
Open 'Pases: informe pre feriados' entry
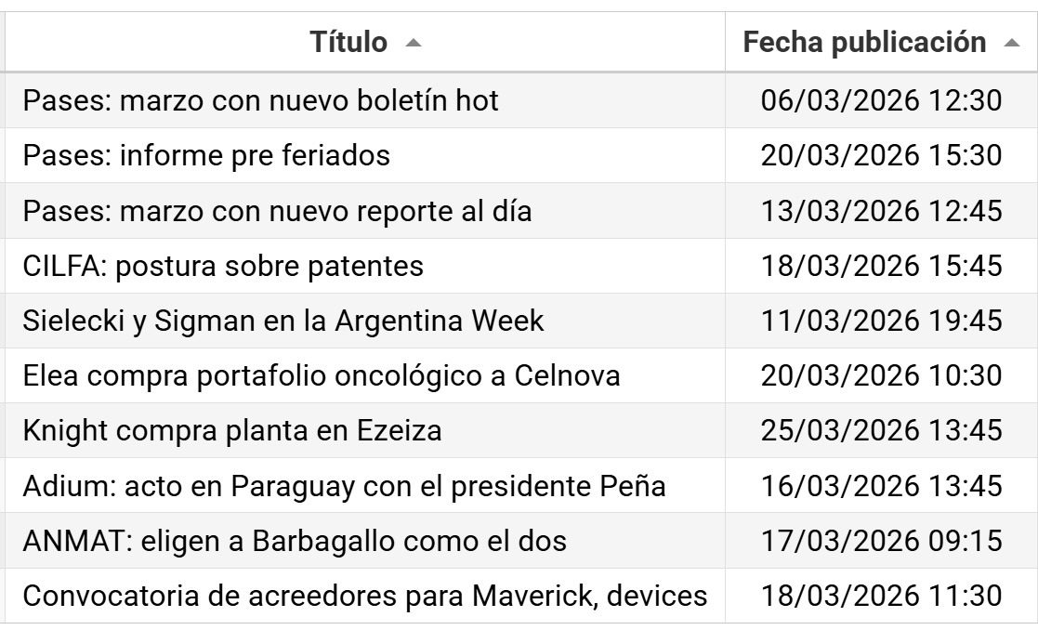(x=206, y=155)
